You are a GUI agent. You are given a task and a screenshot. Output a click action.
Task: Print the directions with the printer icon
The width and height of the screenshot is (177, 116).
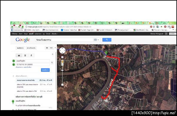tap(47, 48)
